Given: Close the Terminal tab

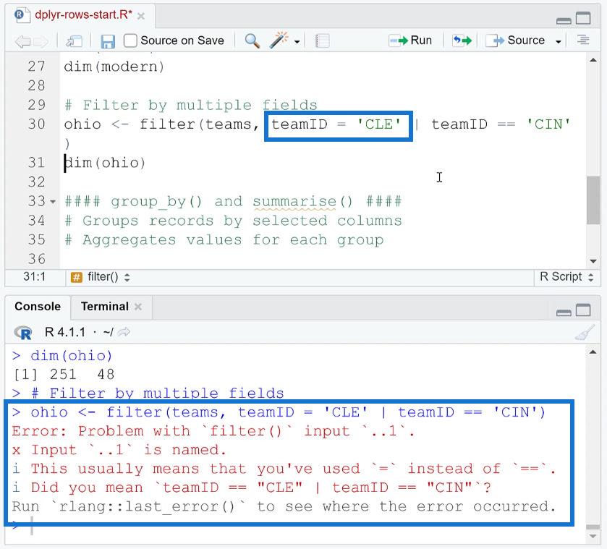Looking at the screenshot, I should click(138, 307).
